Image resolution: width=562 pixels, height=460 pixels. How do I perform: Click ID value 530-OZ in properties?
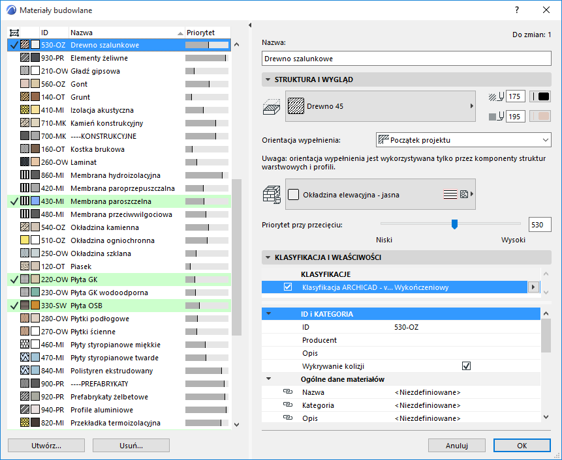pos(406,327)
